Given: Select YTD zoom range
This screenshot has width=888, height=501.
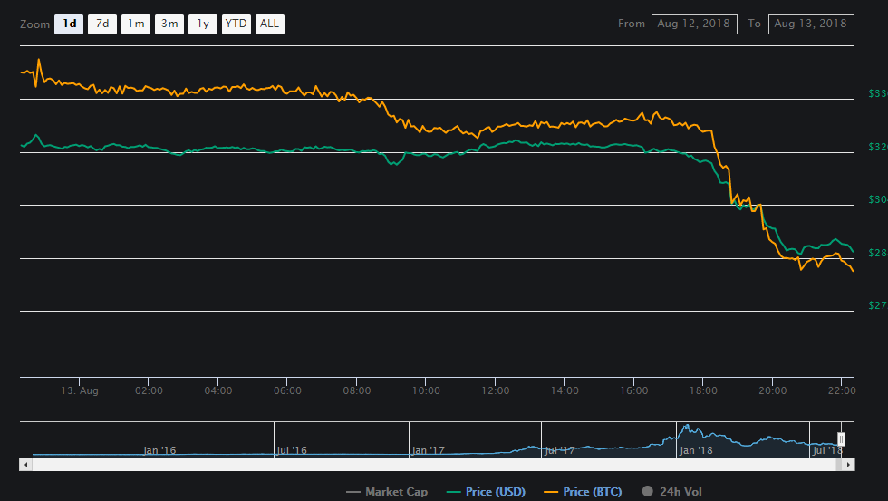Looking at the screenshot, I should (236, 24).
